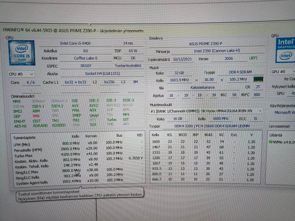Click the Kaksoiskanava mode field
Image resolution: width=295 pixels, height=221 pixels.
point(203,87)
